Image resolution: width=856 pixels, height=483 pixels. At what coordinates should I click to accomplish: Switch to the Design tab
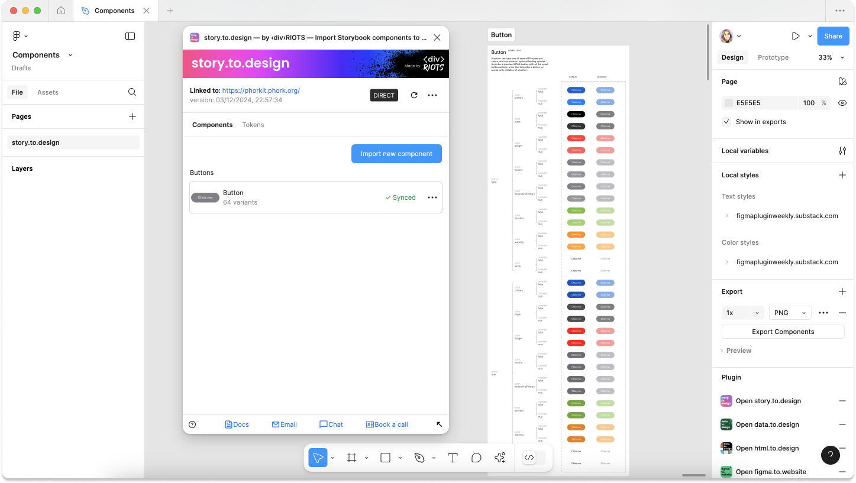click(x=732, y=57)
